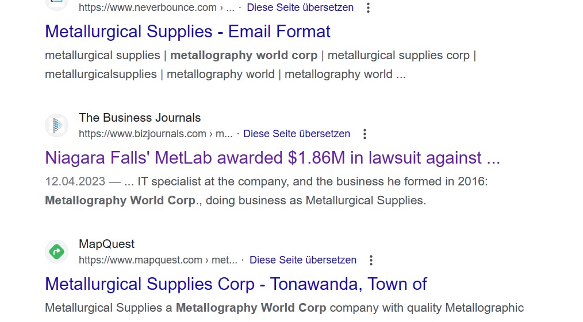This screenshot has height=322, width=583.
Task: Click The Business Journals favicon
Action: [56, 125]
